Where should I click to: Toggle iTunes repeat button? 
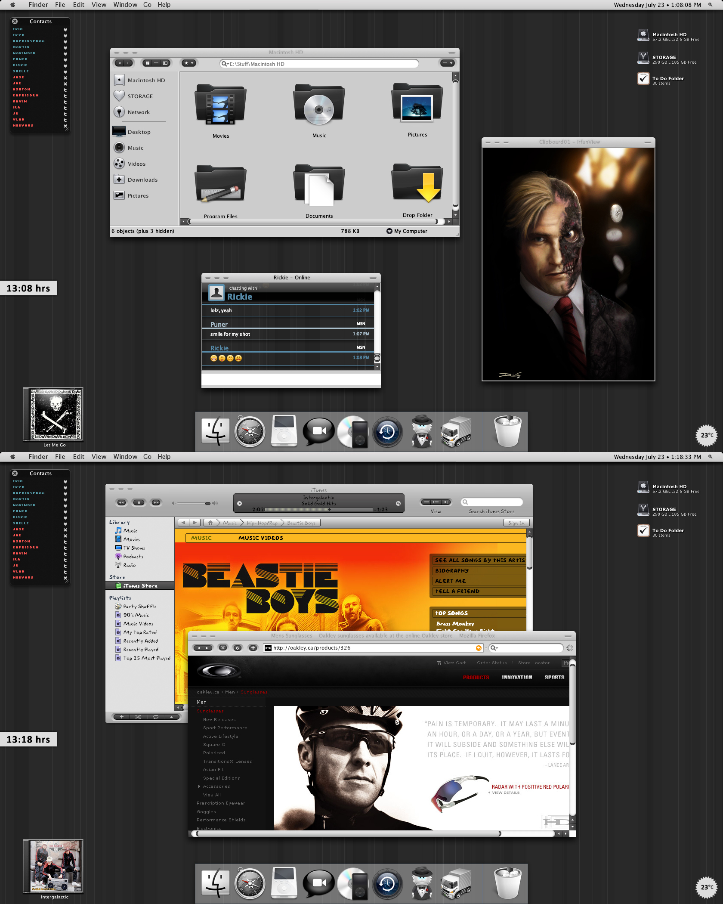[x=155, y=717]
